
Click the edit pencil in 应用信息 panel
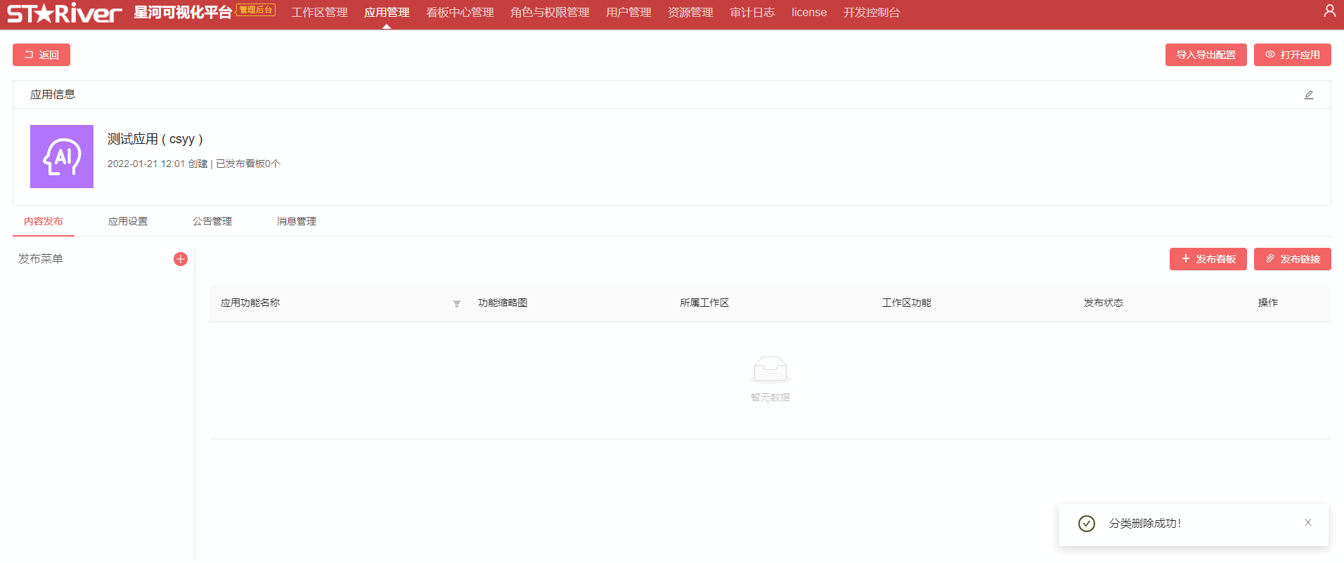(1308, 95)
